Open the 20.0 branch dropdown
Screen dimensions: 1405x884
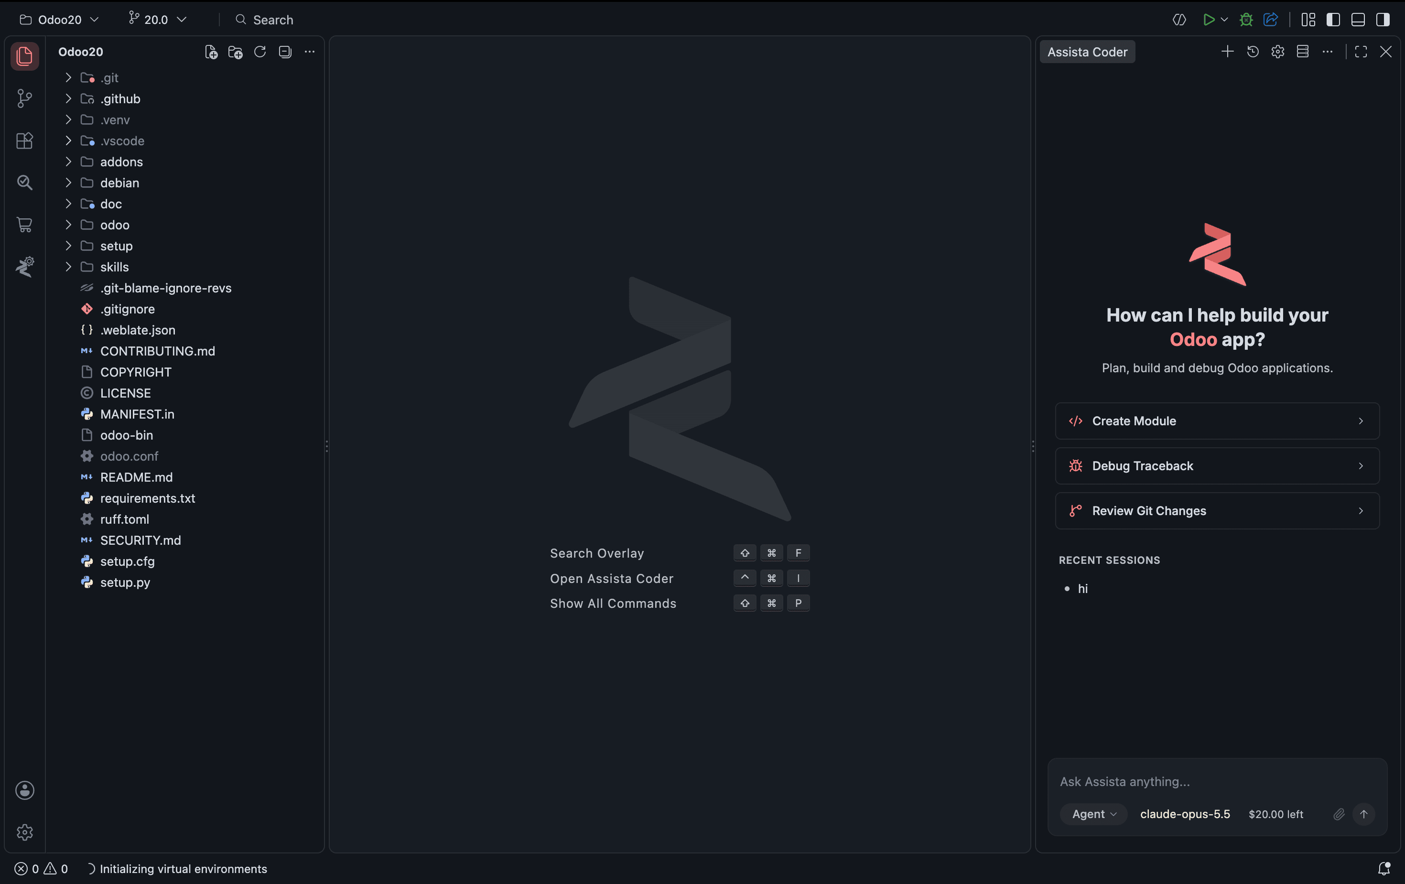pos(158,20)
